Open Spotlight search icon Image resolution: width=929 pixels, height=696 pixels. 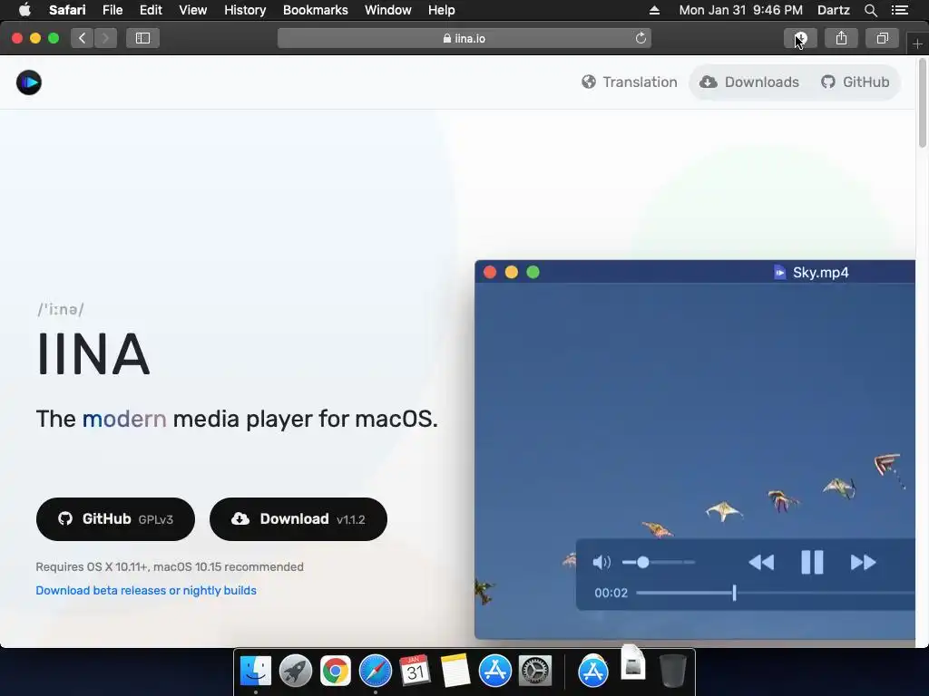pos(870,10)
